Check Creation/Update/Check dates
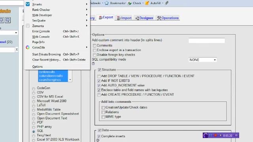 pos(103,107)
